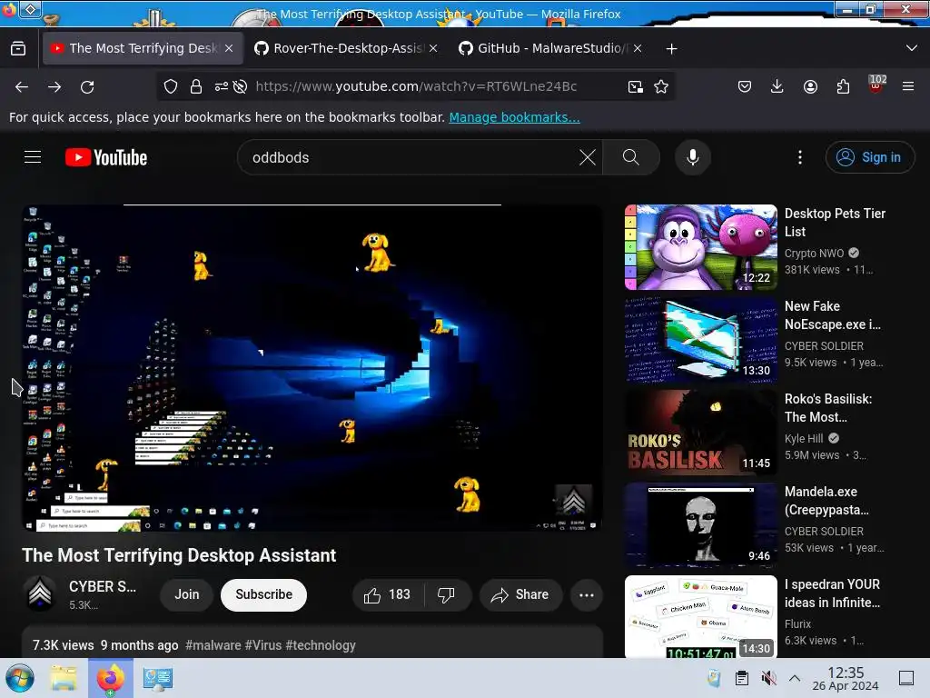Image resolution: width=930 pixels, height=698 pixels.
Task: Click the Join button
Action: point(187,594)
